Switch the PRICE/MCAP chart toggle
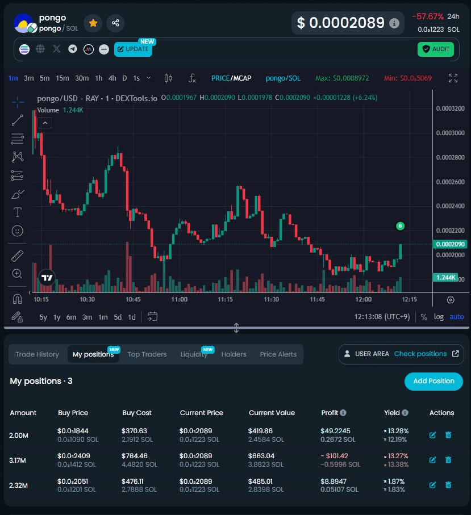The width and height of the screenshot is (471, 515). tap(231, 78)
